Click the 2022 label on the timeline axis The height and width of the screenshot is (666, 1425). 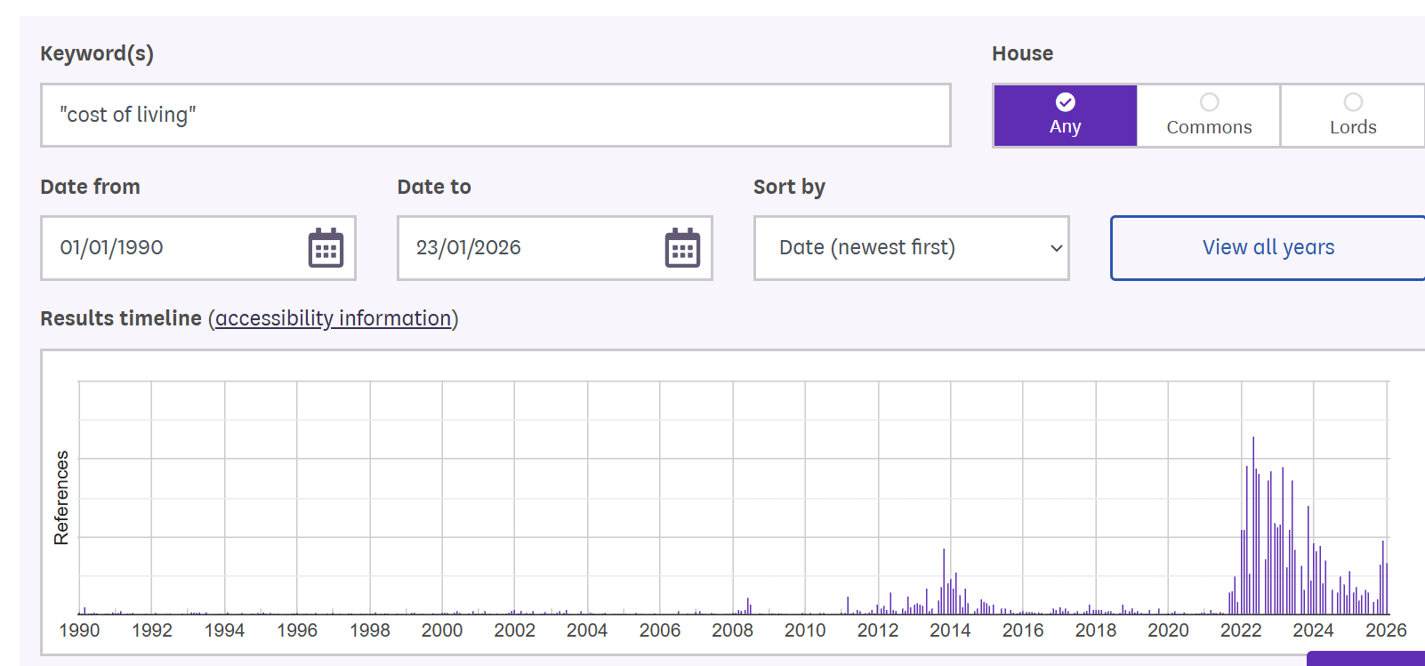coord(1240,630)
